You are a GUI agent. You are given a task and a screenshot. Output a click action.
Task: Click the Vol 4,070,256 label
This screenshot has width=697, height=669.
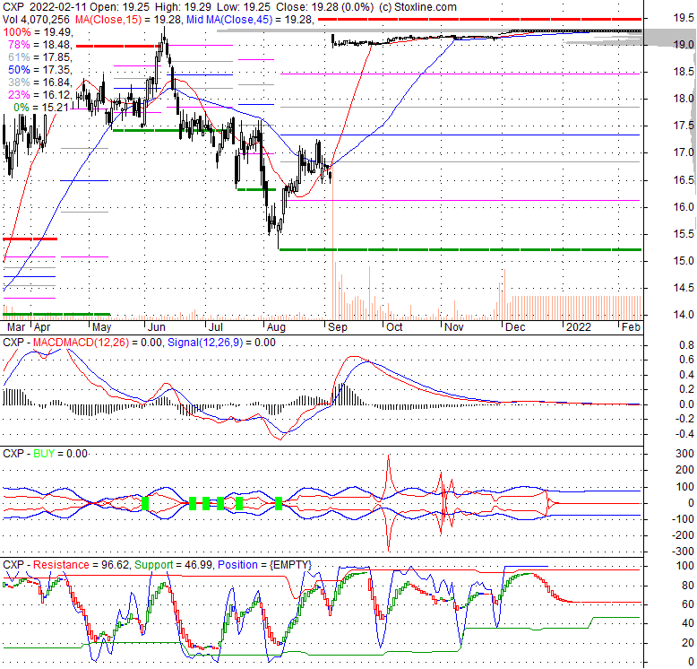point(36,20)
